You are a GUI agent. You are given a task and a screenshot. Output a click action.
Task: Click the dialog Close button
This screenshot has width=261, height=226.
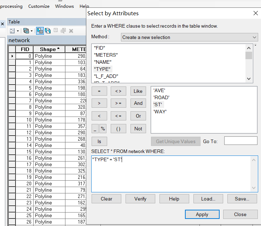pyautogui.click(x=240, y=214)
